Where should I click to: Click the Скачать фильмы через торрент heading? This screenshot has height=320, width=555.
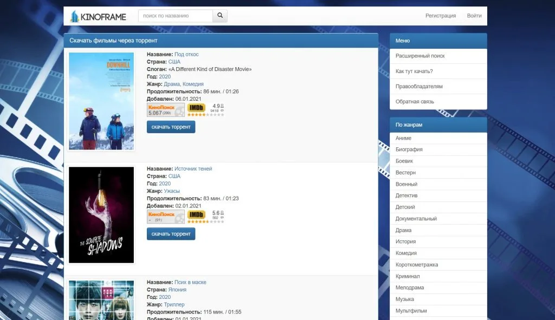(x=113, y=41)
